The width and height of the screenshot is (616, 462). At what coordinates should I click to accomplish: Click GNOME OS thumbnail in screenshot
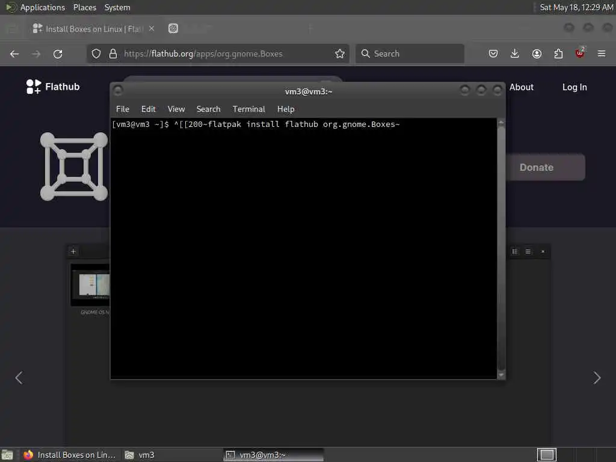(x=90, y=285)
